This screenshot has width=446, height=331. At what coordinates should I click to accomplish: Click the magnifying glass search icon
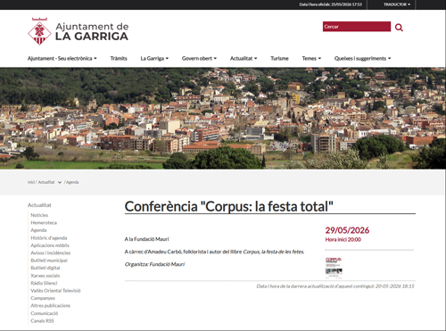[399, 28]
